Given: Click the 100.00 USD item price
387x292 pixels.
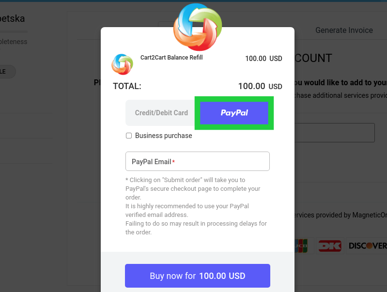Looking at the screenshot, I should (x=263, y=59).
